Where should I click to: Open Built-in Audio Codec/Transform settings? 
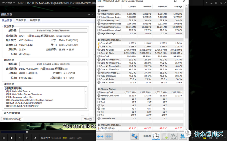[53, 64]
